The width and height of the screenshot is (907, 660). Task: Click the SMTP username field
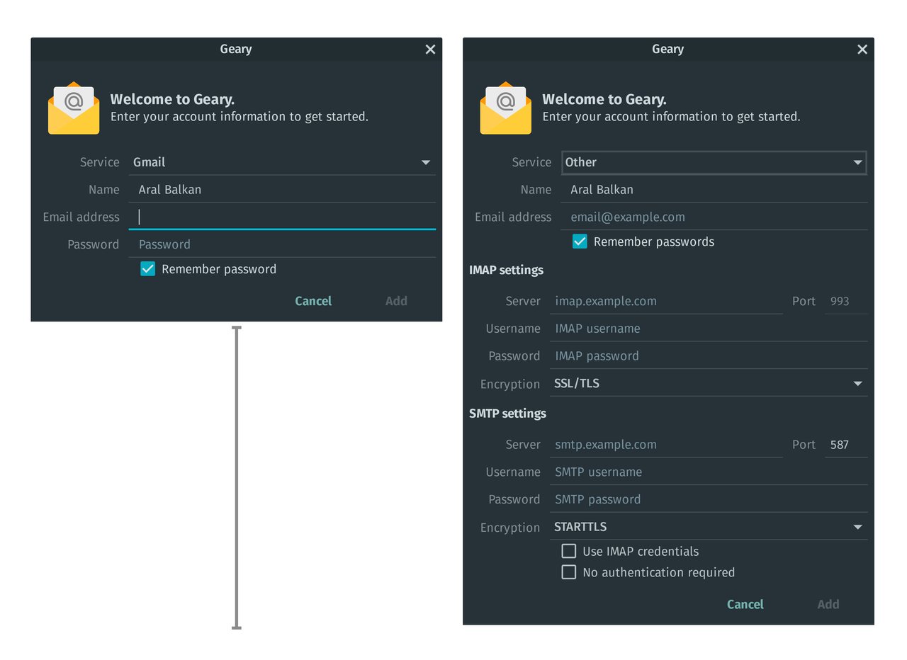(709, 472)
